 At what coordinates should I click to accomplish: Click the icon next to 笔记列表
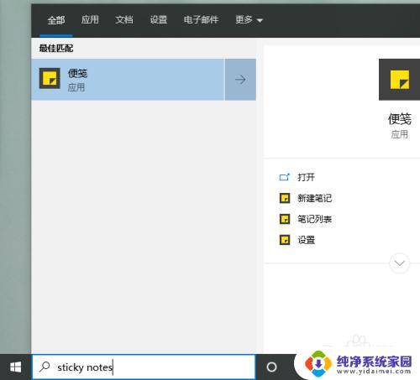[x=285, y=219]
